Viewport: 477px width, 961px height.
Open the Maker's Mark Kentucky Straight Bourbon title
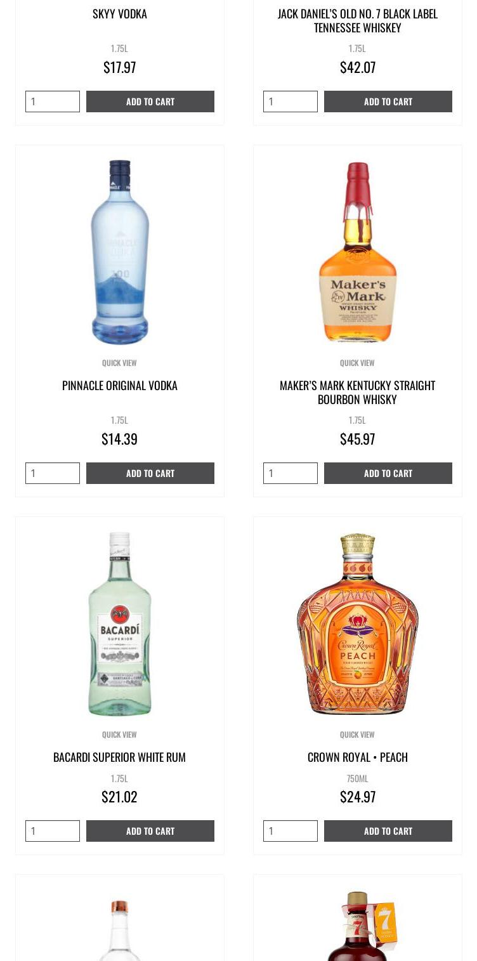click(x=358, y=393)
